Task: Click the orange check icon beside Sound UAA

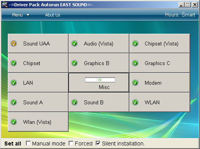Action: pos(14,44)
